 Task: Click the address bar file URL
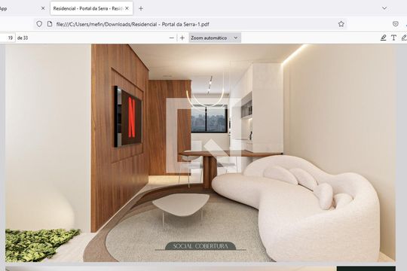point(133,24)
